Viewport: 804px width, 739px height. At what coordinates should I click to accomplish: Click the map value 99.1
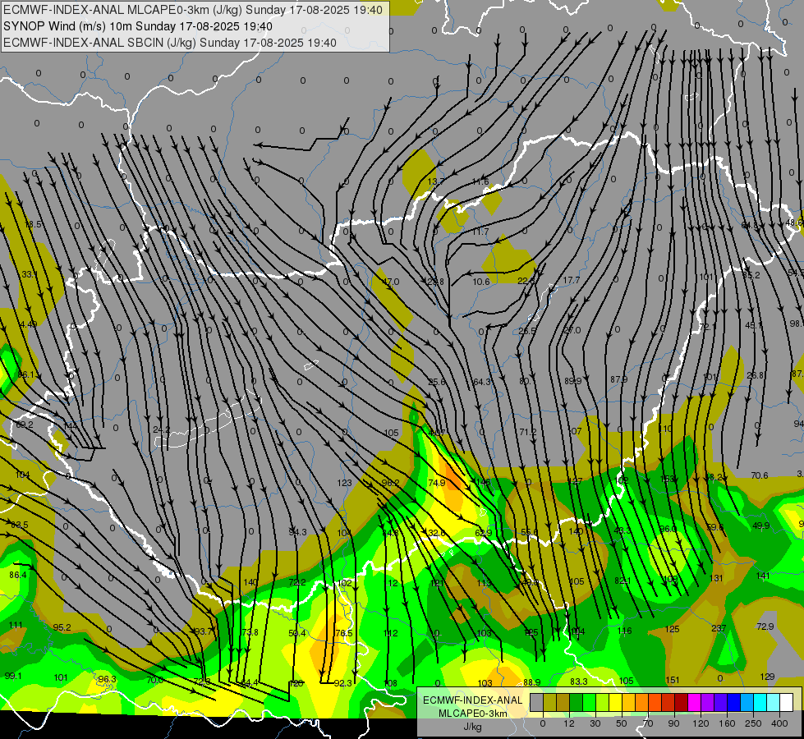click(x=13, y=676)
